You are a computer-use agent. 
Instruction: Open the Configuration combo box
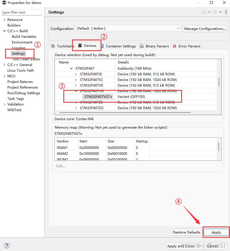coord(129,28)
